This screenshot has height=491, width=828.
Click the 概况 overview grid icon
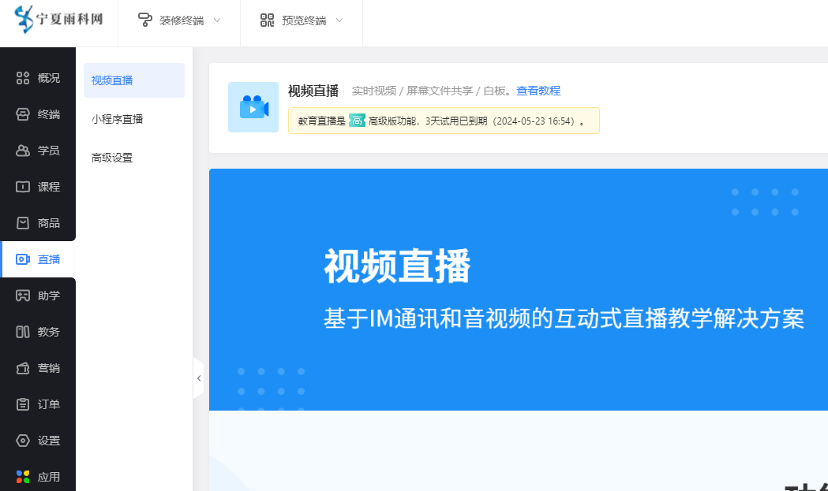tap(23, 78)
